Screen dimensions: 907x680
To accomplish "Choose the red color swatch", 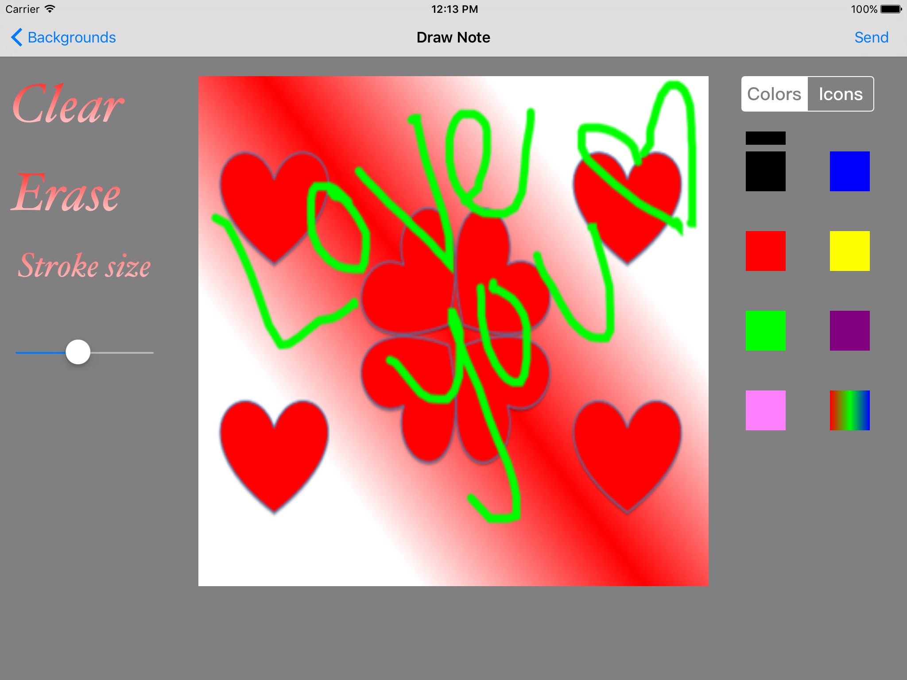I will pyautogui.click(x=765, y=251).
